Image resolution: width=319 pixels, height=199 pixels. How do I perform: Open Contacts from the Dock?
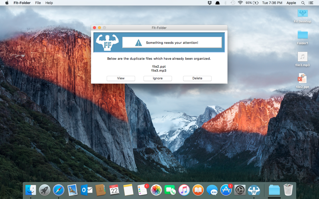100,190
